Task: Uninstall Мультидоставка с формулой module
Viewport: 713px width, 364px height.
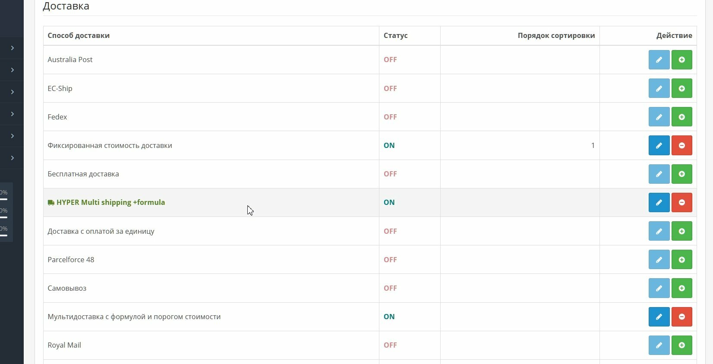Action: [681, 317]
